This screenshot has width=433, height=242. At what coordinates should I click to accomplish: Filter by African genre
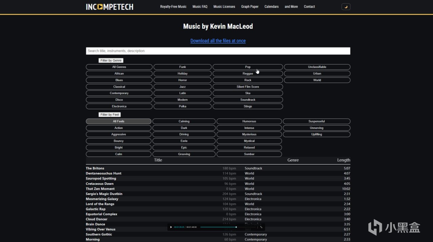119,74
